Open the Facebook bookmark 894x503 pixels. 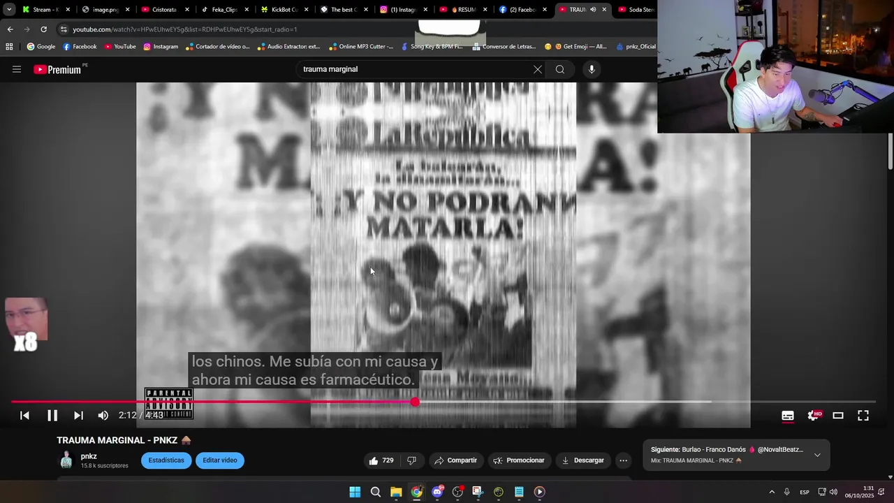pos(80,47)
